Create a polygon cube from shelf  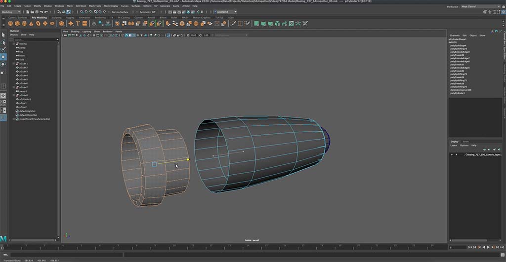pyautogui.click(x=17, y=23)
